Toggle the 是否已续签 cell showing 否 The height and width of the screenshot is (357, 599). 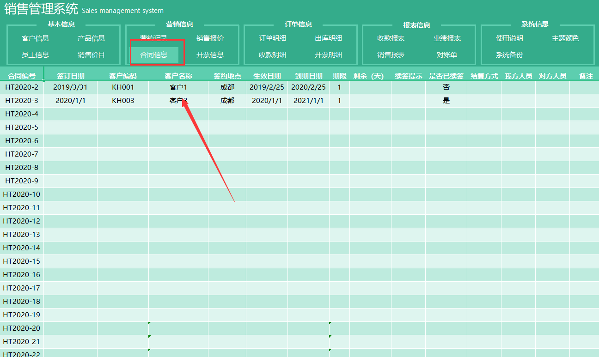pos(446,87)
